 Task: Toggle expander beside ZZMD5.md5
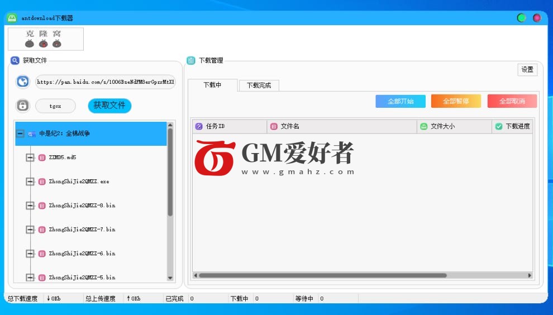click(x=30, y=157)
